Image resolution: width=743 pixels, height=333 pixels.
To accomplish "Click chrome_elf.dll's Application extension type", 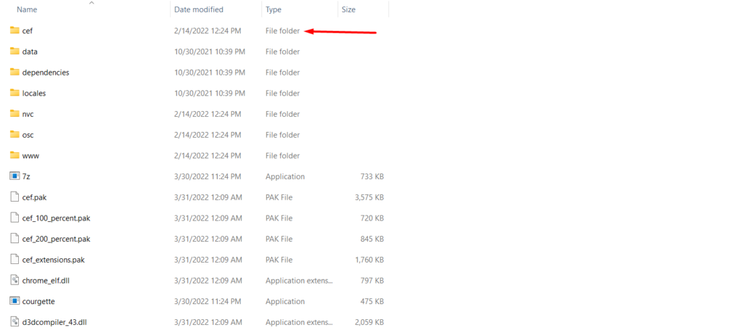I will [x=299, y=281].
